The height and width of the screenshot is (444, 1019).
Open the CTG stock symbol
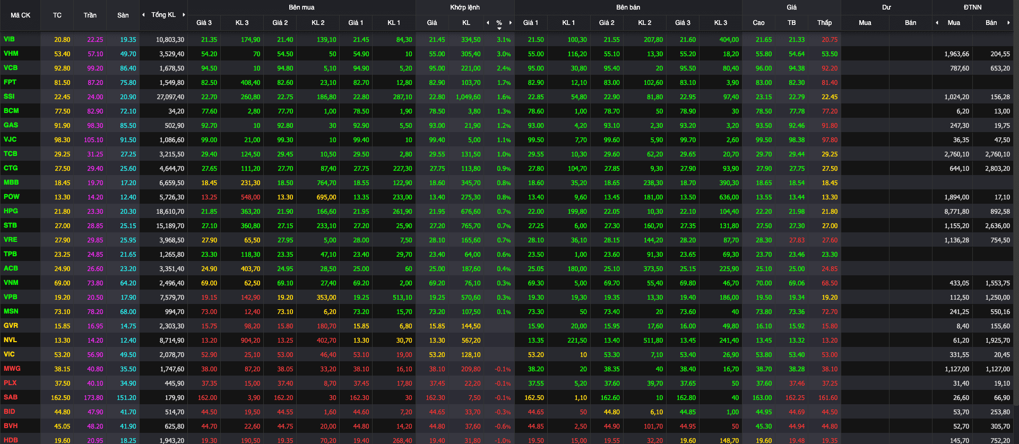[11, 168]
